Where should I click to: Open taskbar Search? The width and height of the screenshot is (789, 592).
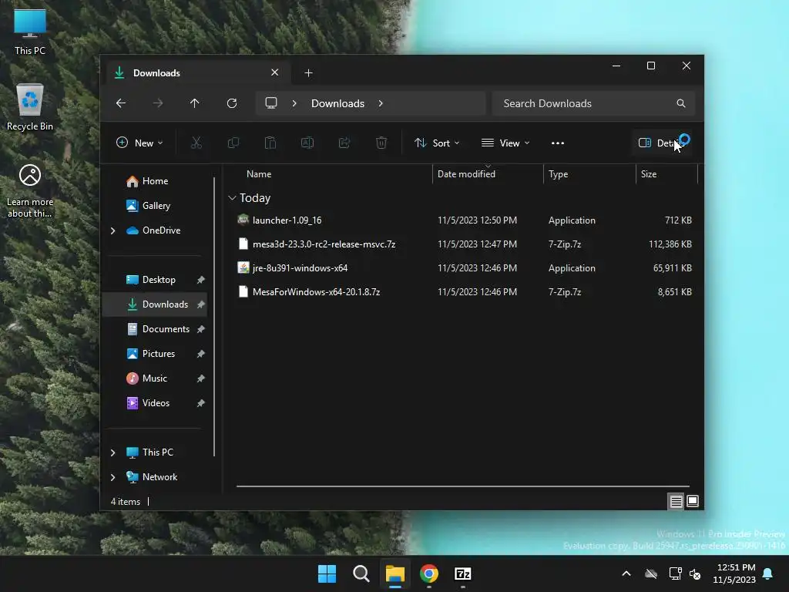click(x=361, y=573)
